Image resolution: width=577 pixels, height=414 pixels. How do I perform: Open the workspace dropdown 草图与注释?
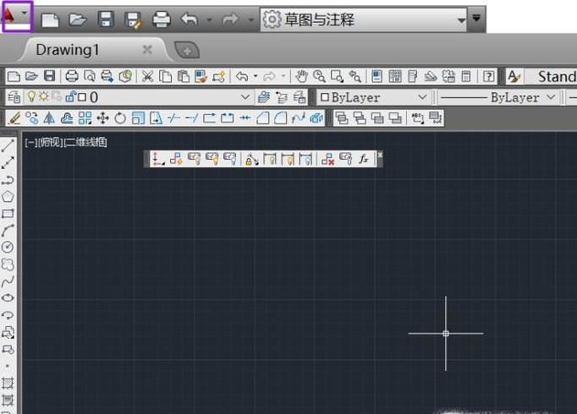(364, 19)
